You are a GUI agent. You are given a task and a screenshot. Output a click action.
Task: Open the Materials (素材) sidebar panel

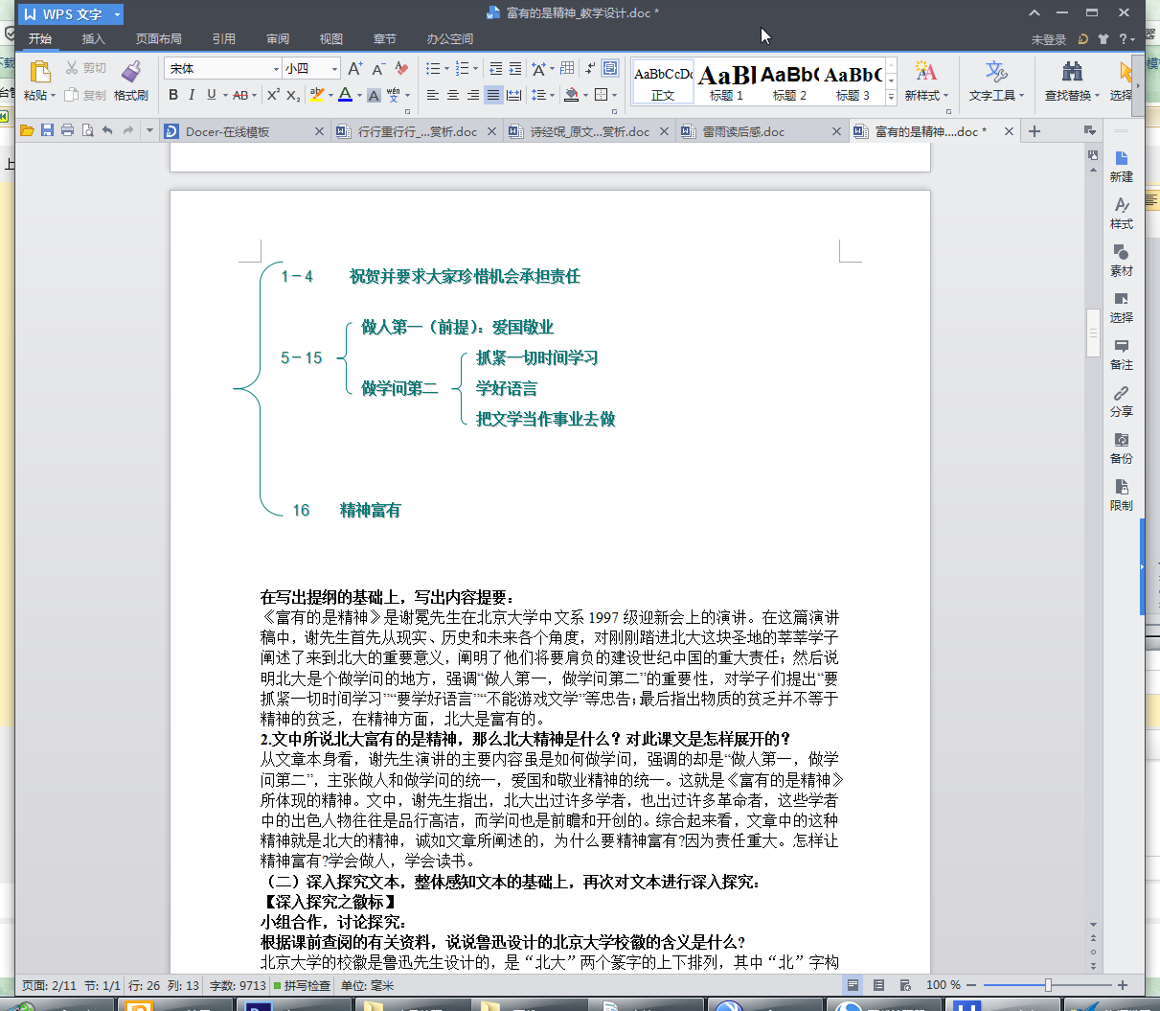[x=1122, y=260]
